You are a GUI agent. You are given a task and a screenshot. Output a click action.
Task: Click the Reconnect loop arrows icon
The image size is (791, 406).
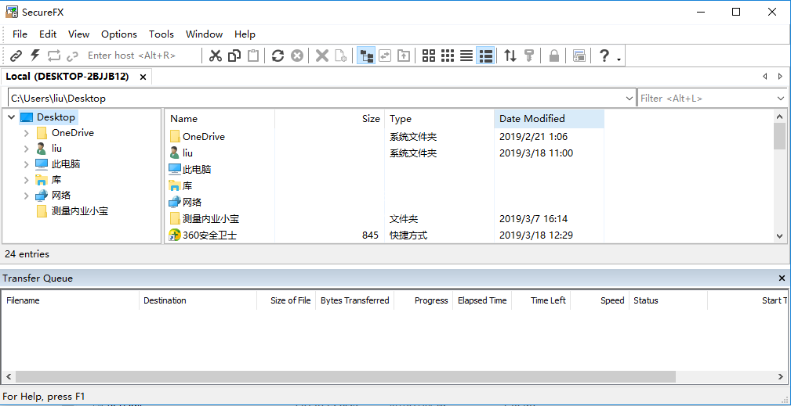54,56
